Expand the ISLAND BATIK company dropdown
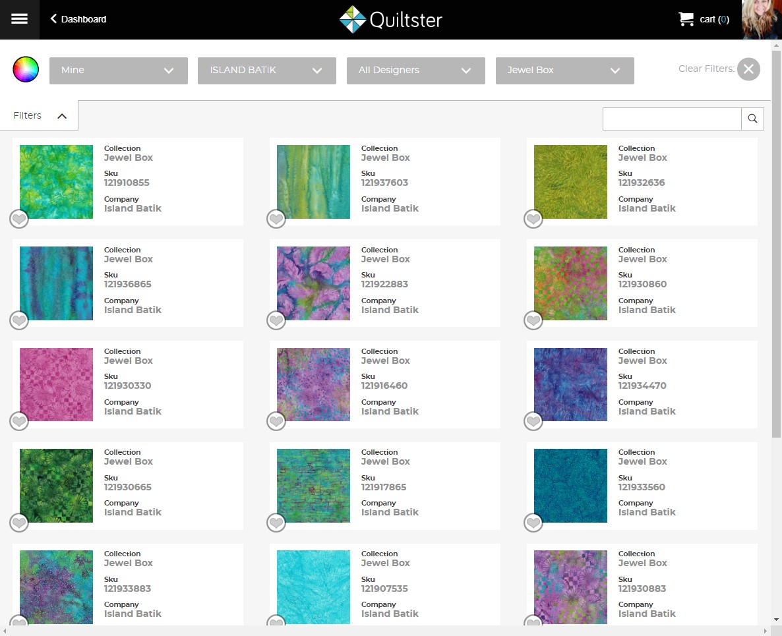 [x=267, y=71]
